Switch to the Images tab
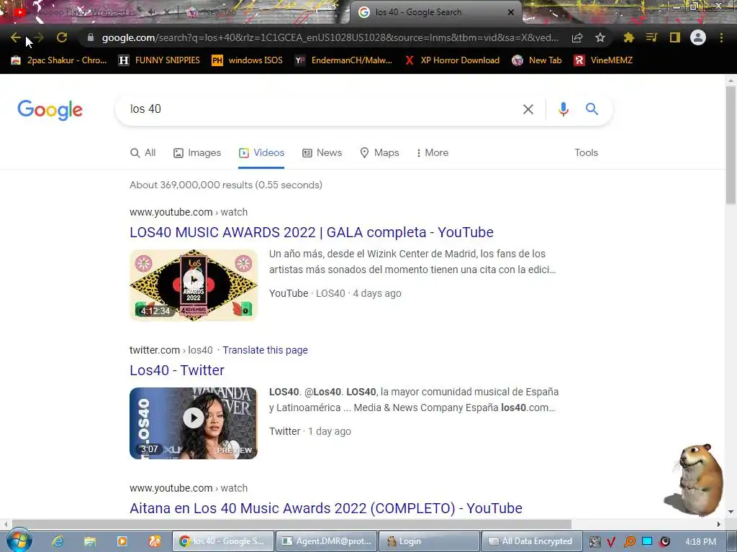This screenshot has height=552, width=737. coord(197,153)
